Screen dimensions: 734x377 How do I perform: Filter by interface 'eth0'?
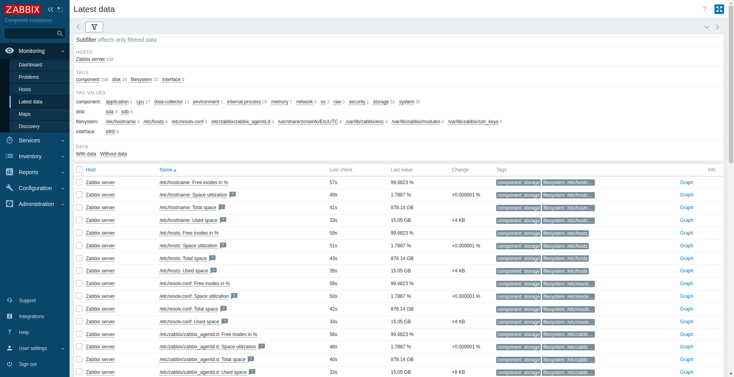(x=110, y=132)
